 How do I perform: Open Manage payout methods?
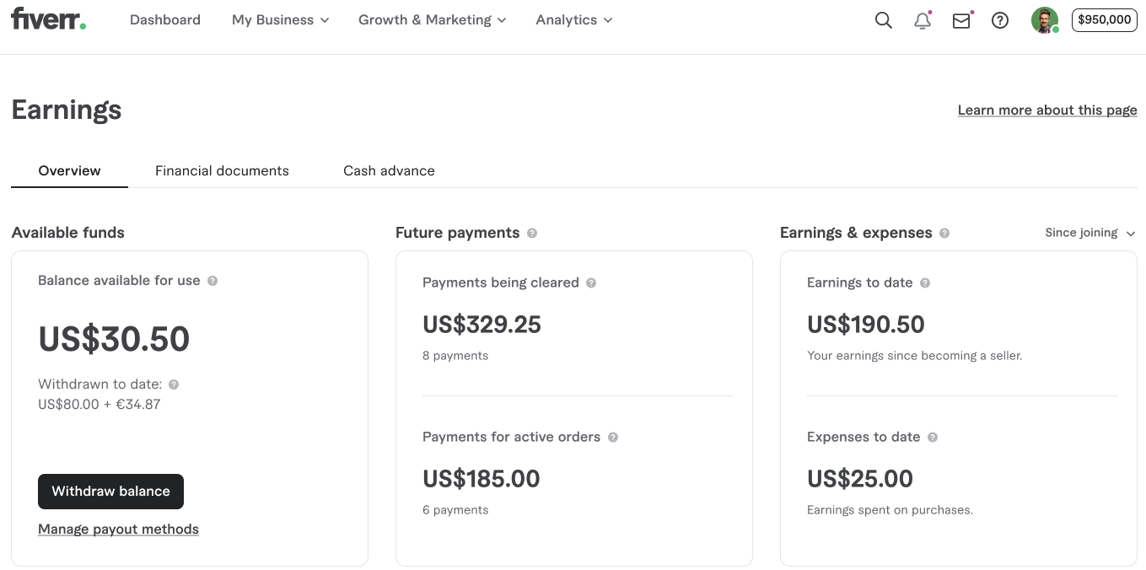click(118, 529)
